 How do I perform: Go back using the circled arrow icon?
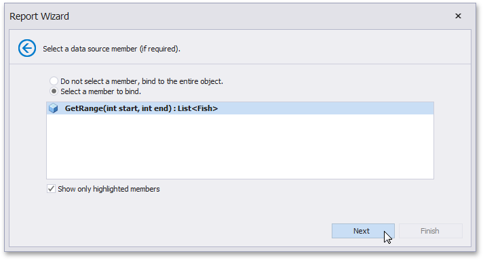tap(27, 48)
